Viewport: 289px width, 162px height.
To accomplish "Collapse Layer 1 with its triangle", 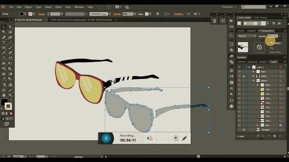I will pos(249,67).
